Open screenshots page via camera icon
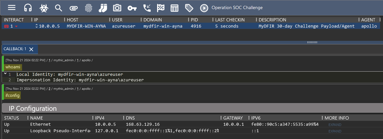Screen dimensions: 383x139 pyautogui.click(x=117, y=8)
